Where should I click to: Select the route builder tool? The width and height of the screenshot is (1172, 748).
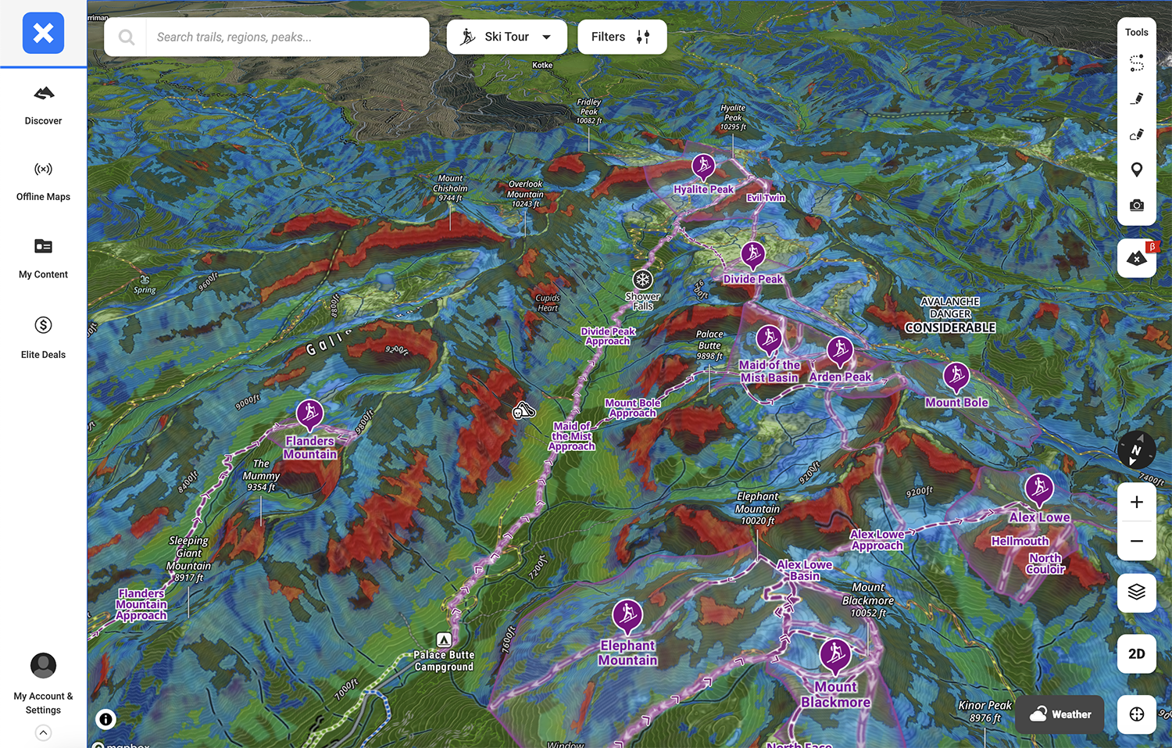pos(1136,63)
